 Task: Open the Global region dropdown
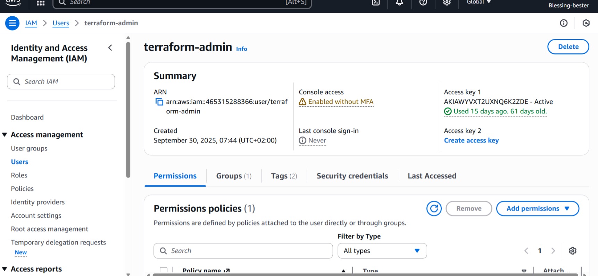point(479,2)
